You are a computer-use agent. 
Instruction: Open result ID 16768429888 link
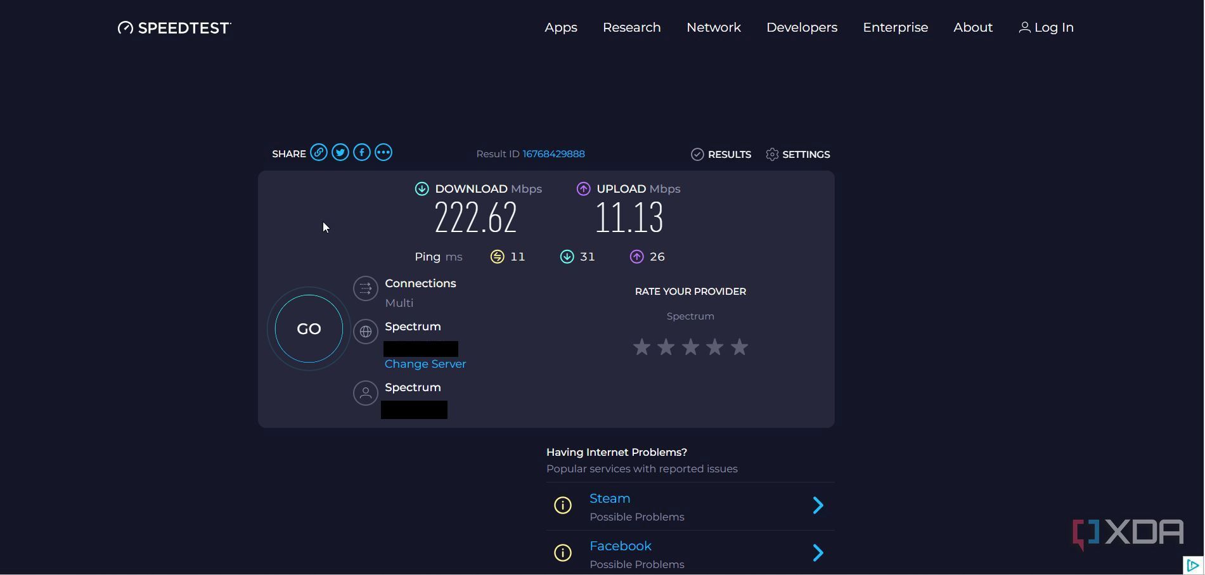click(553, 154)
